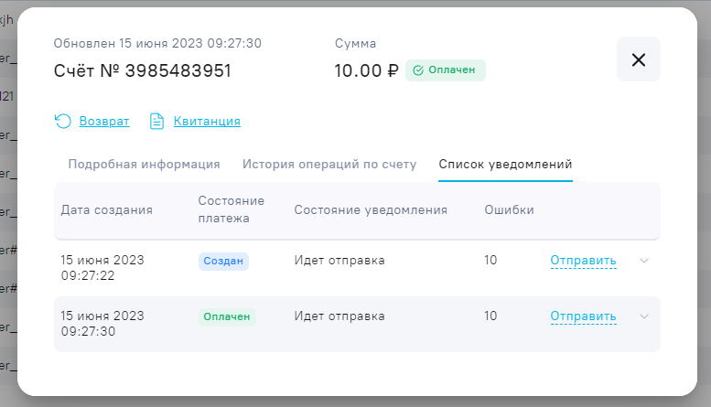
Task: Open the История операций по счету tab
Action: (329, 165)
